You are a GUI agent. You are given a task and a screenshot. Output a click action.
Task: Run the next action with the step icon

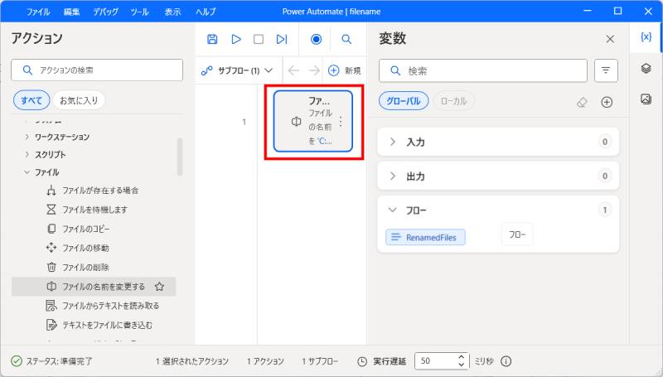tap(282, 39)
